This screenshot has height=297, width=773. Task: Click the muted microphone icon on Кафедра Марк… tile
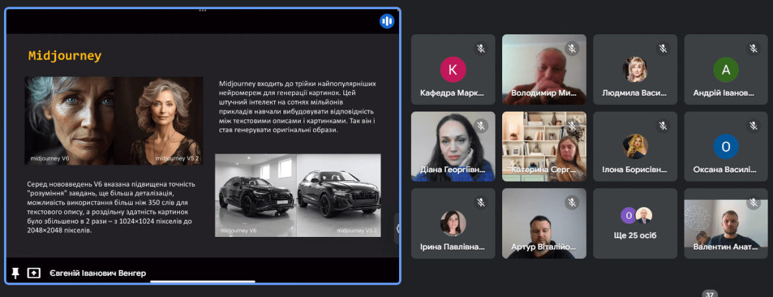(x=481, y=48)
